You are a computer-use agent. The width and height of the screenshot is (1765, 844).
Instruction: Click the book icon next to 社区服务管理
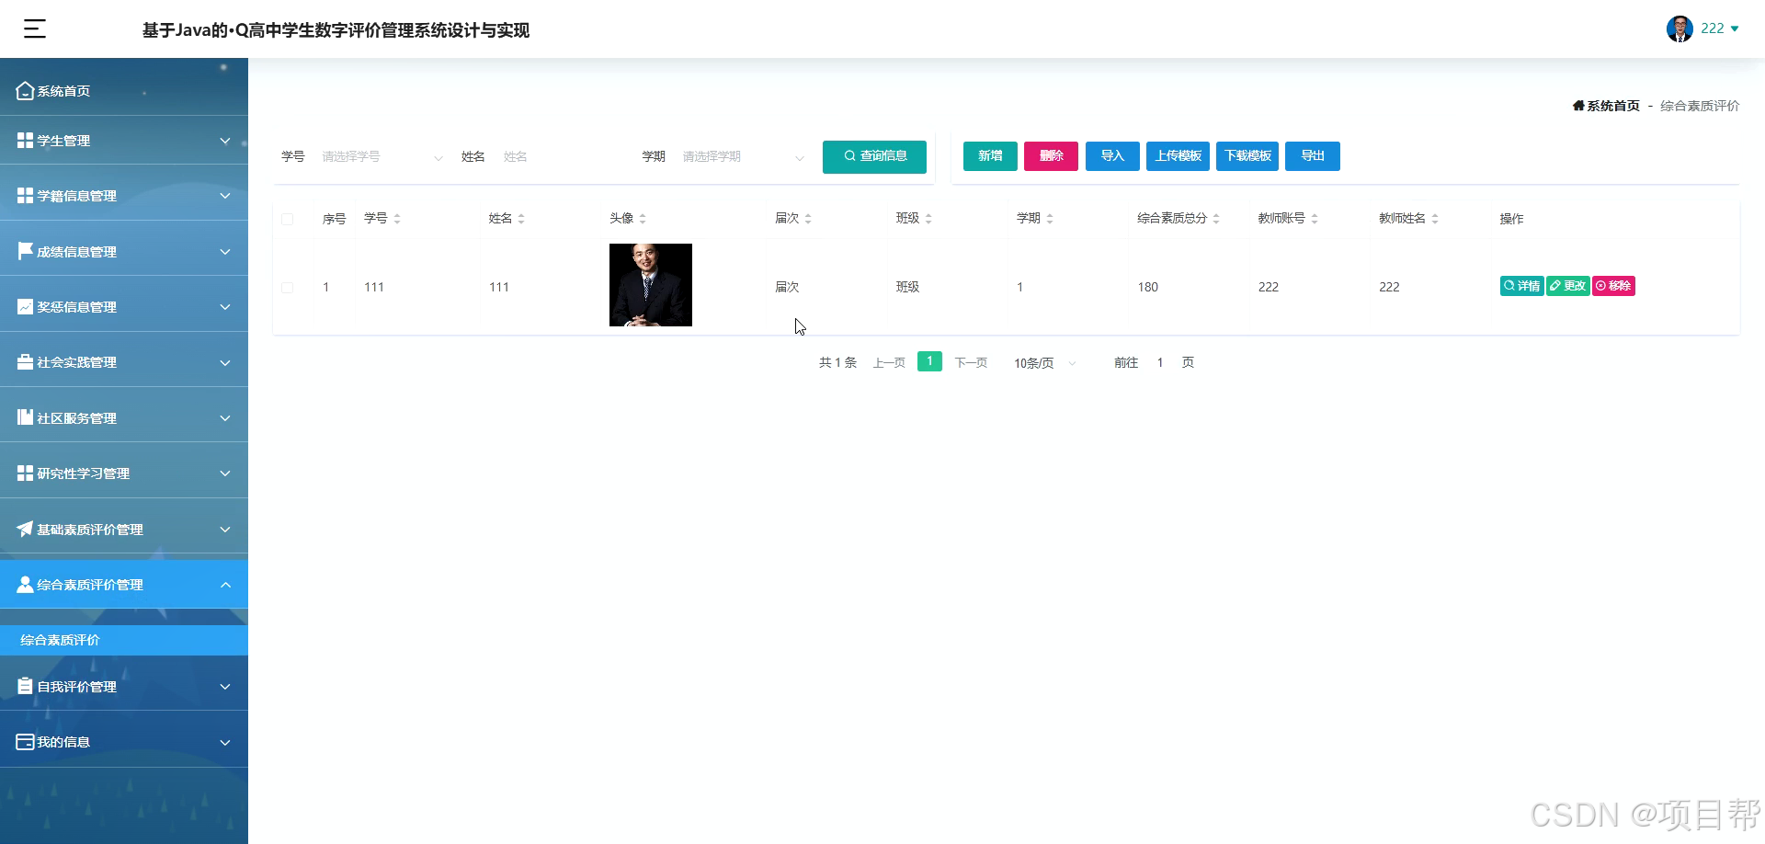click(x=26, y=417)
